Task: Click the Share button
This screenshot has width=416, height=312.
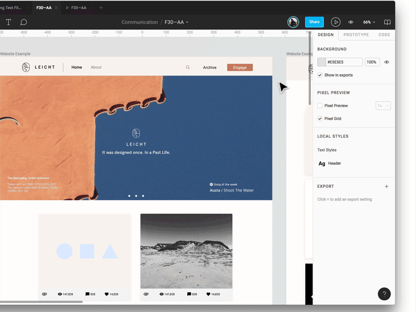Action: [x=315, y=22]
